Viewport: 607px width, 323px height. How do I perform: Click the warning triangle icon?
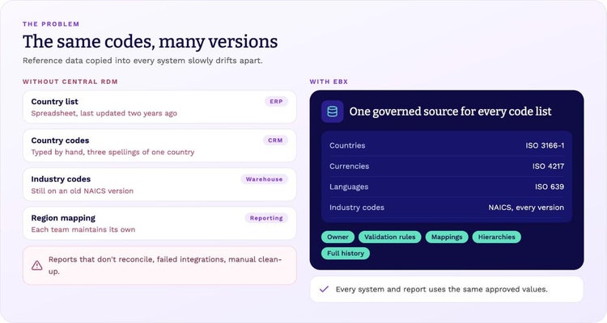[x=36, y=266]
